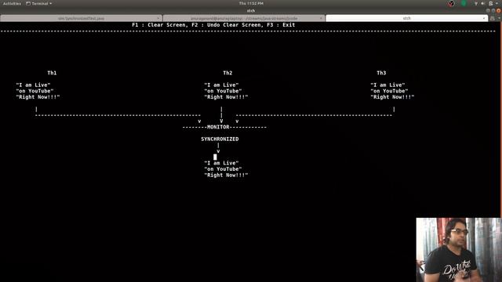This screenshot has width=502, height=282.
Task: Click the 'SYNCHRONIZED' label
Action: (220, 139)
